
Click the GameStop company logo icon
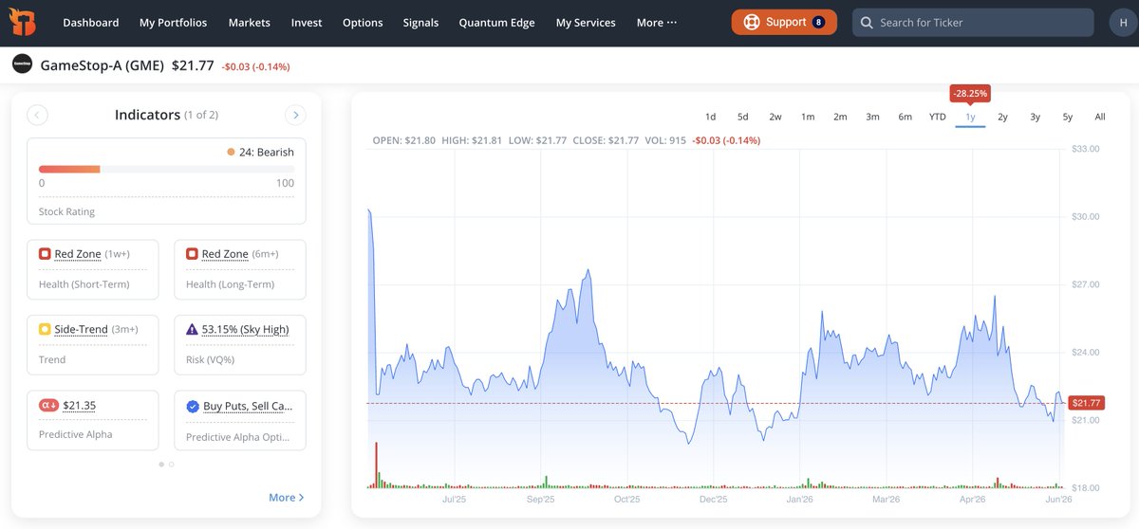pos(22,64)
